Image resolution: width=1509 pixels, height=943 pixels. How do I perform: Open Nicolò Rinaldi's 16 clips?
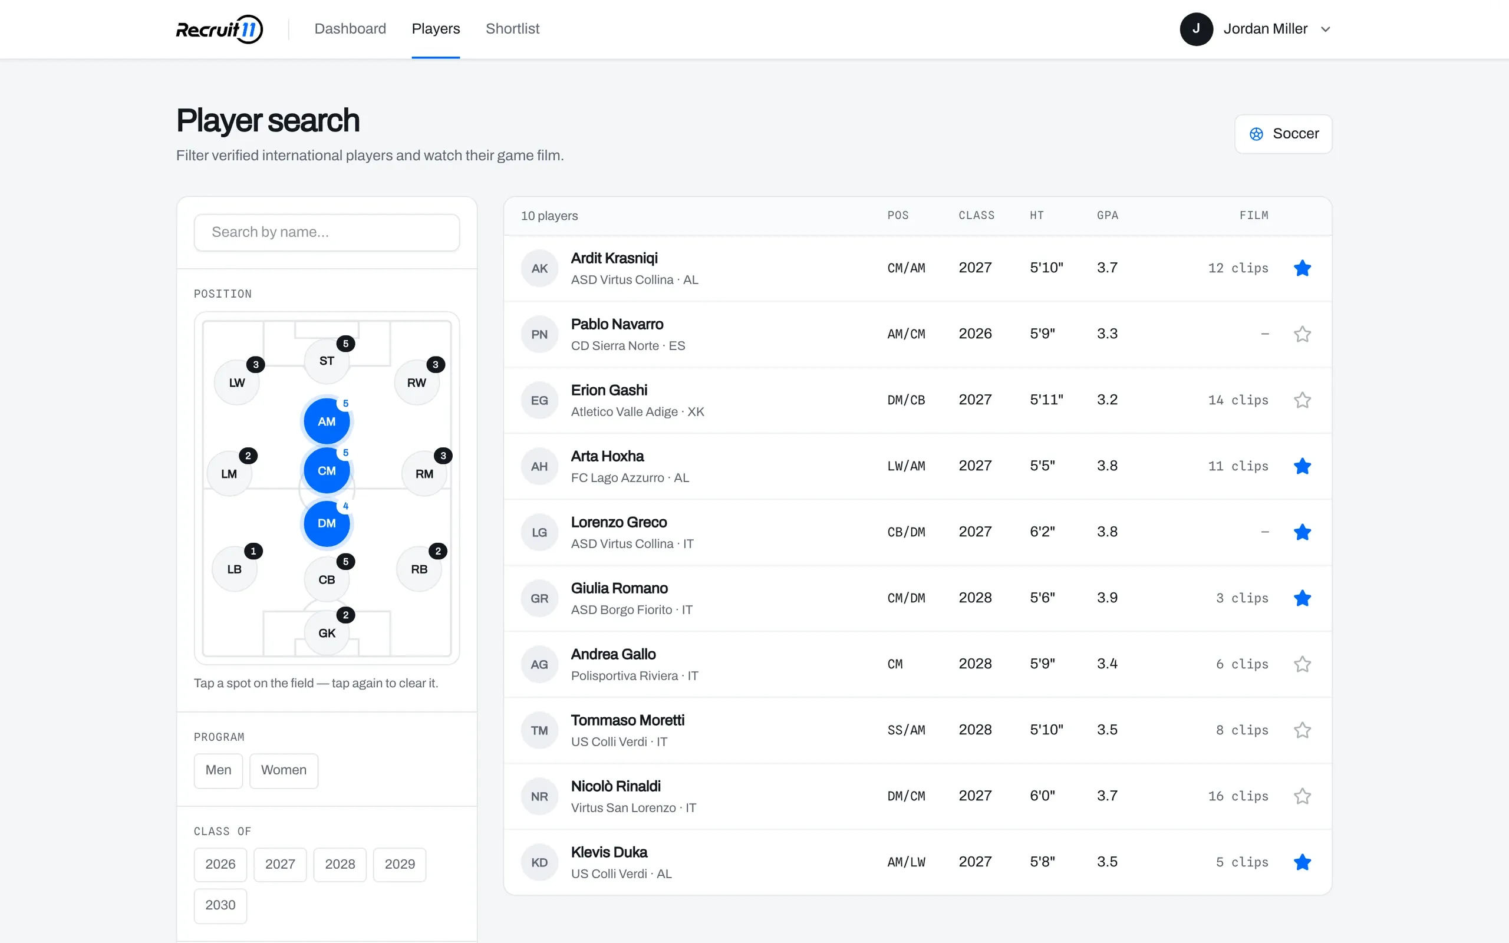1238,796
